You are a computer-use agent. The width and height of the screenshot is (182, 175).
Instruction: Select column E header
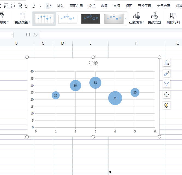[x=90, y=43]
